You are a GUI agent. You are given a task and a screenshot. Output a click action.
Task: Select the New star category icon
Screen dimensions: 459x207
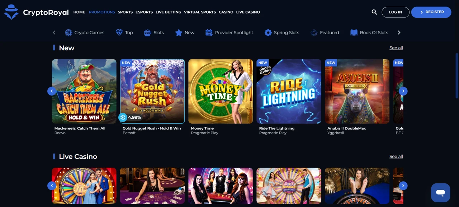point(179,33)
